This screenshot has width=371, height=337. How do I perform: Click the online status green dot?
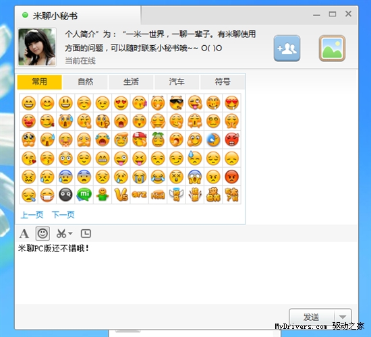tap(25, 15)
